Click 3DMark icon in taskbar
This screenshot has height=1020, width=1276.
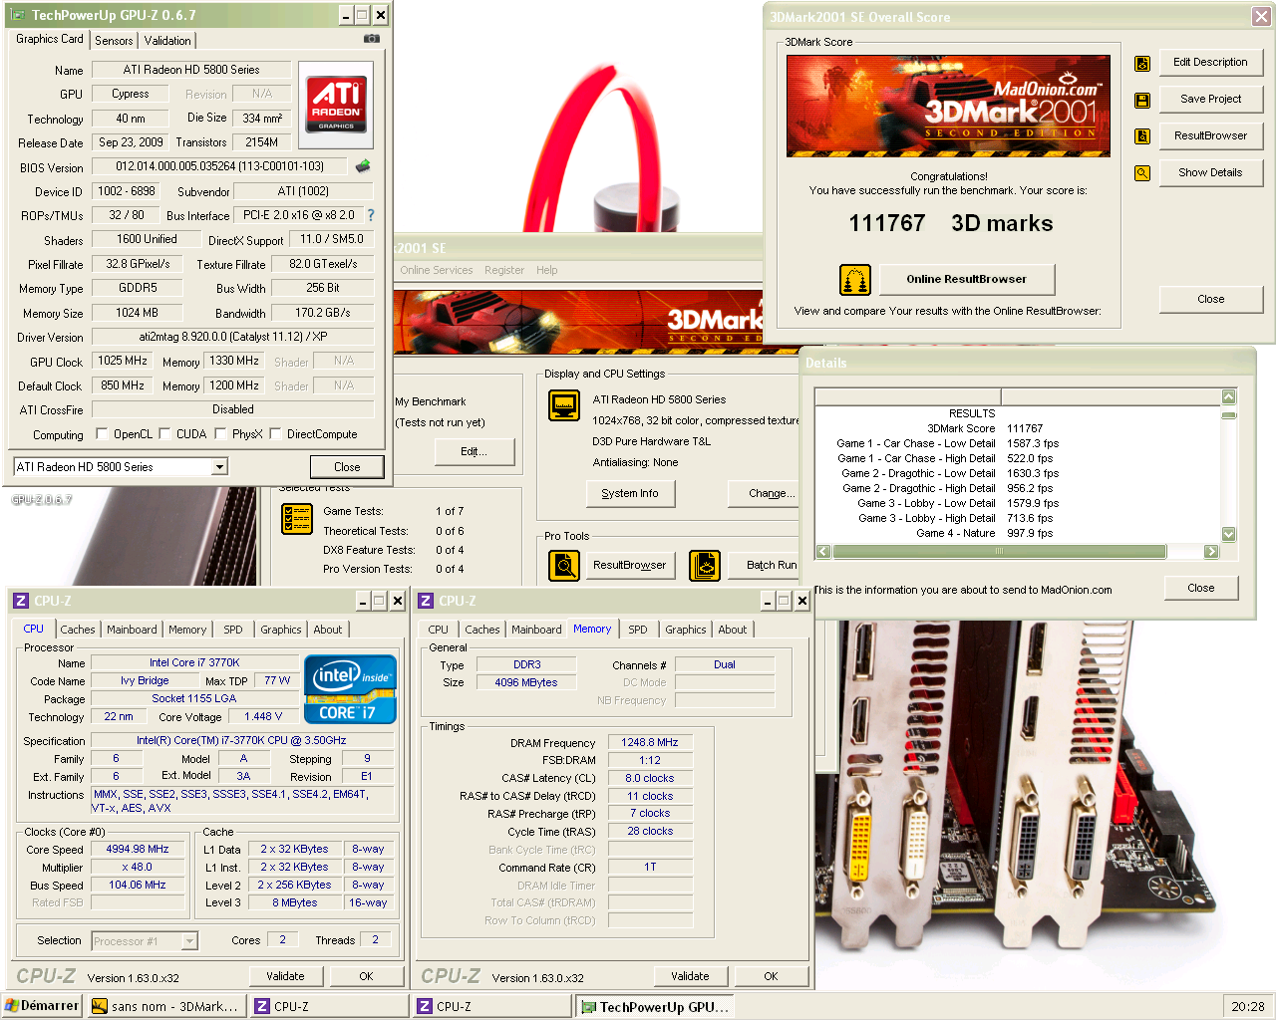[x=100, y=1006]
